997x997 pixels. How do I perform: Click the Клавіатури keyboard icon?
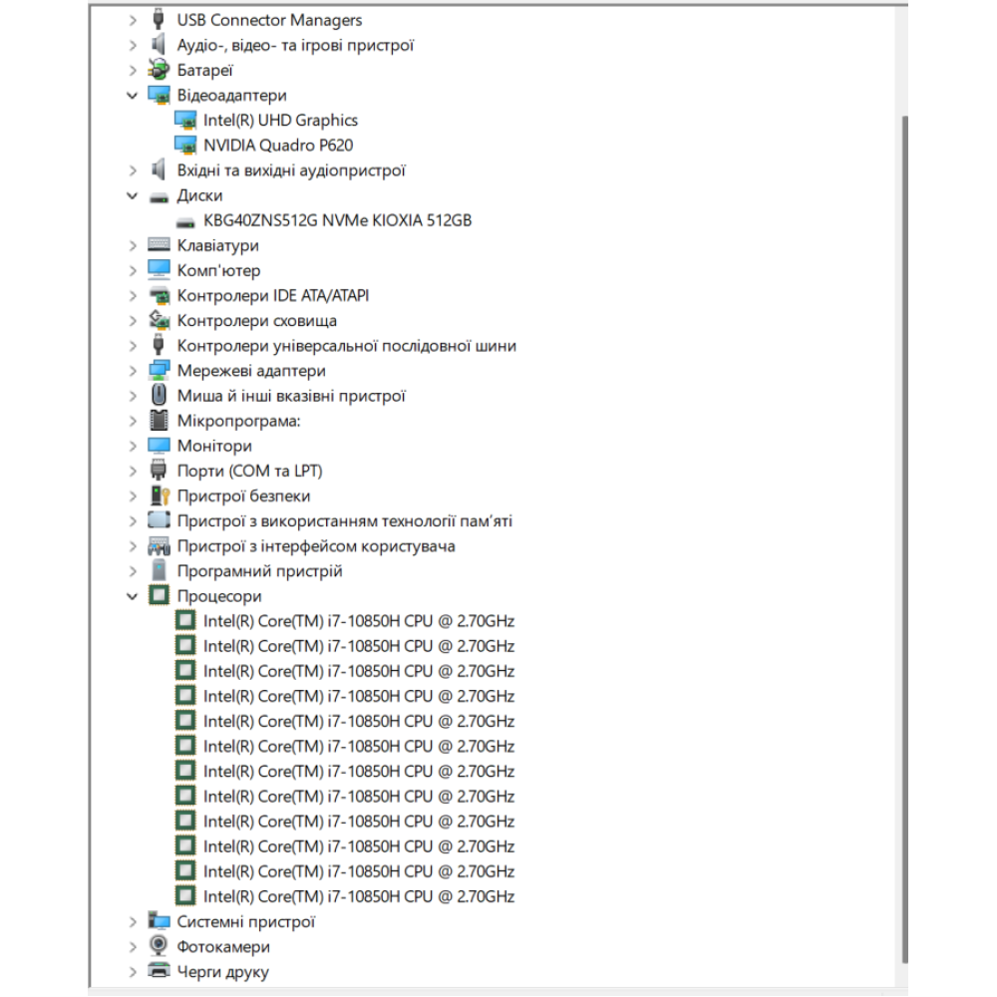(x=159, y=245)
